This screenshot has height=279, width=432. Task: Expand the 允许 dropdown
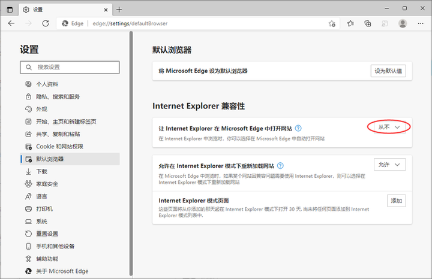tap(389, 165)
